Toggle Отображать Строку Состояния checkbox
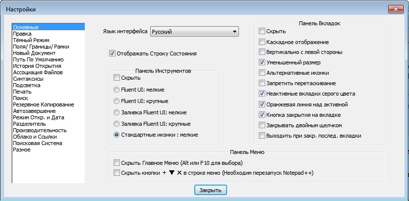This screenshot has width=409, height=201. click(112, 52)
